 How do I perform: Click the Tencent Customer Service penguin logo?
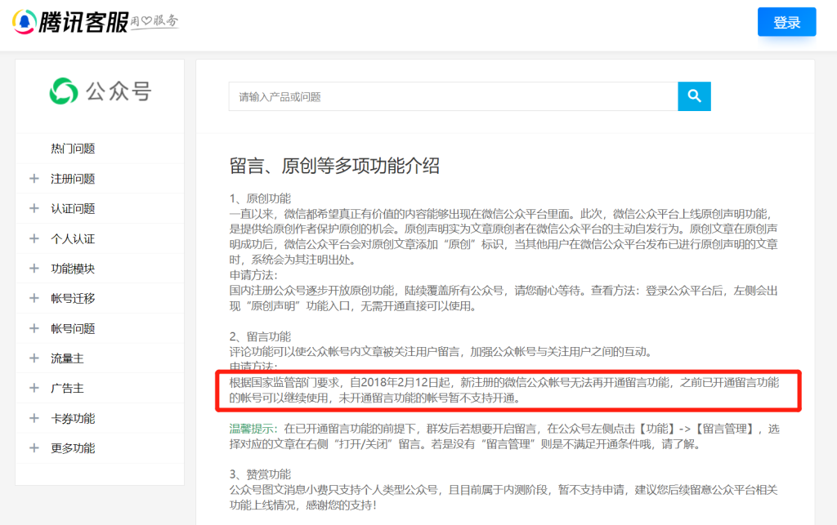[x=24, y=21]
